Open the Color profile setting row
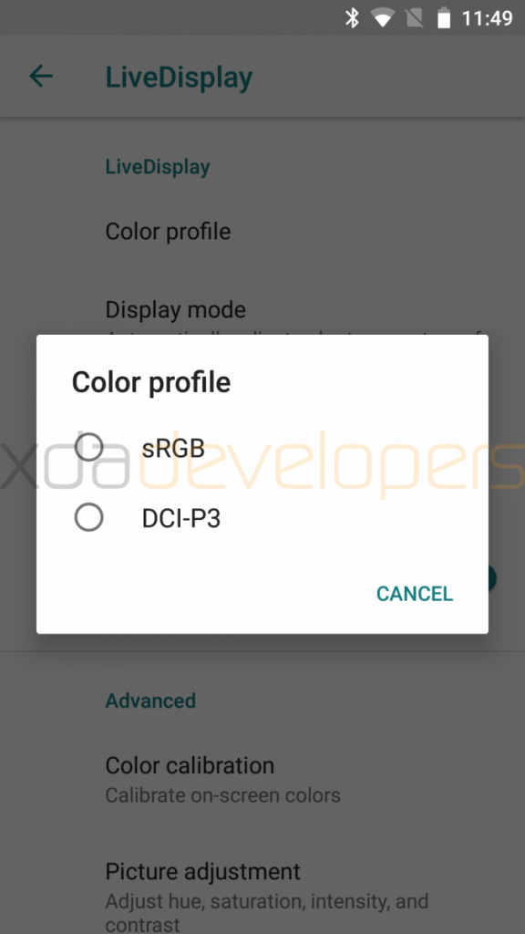The width and height of the screenshot is (525, 934). click(262, 231)
